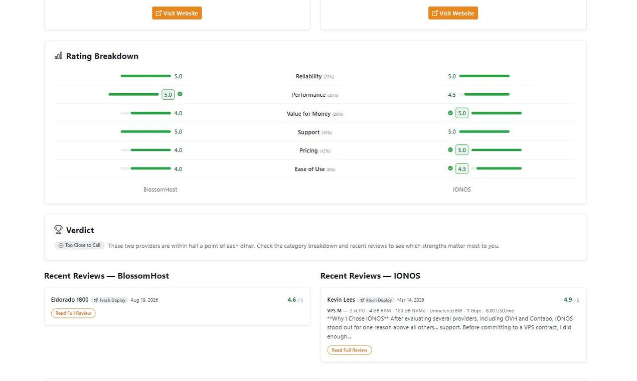Viewport: 637px width, 381px height.
Task: Click the Rating Breakdown heading
Action: tap(102, 56)
